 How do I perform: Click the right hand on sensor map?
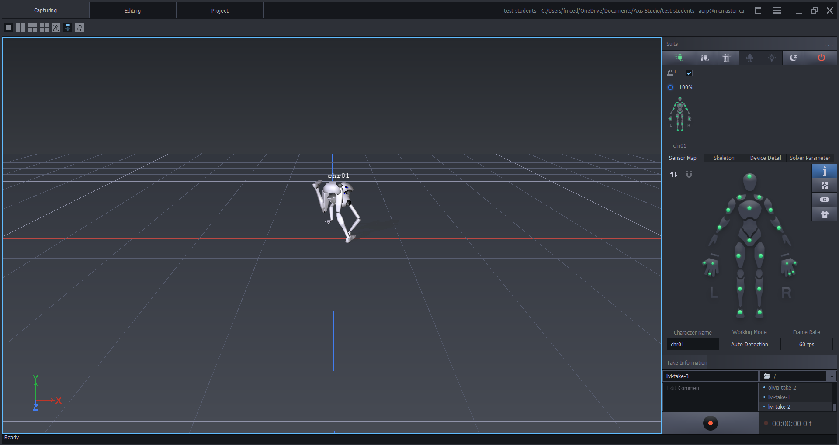tap(789, 266)
